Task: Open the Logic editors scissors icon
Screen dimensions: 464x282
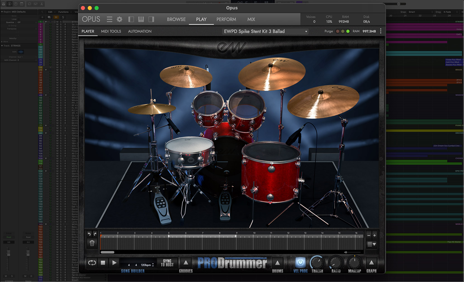Action: pos(42,4)
